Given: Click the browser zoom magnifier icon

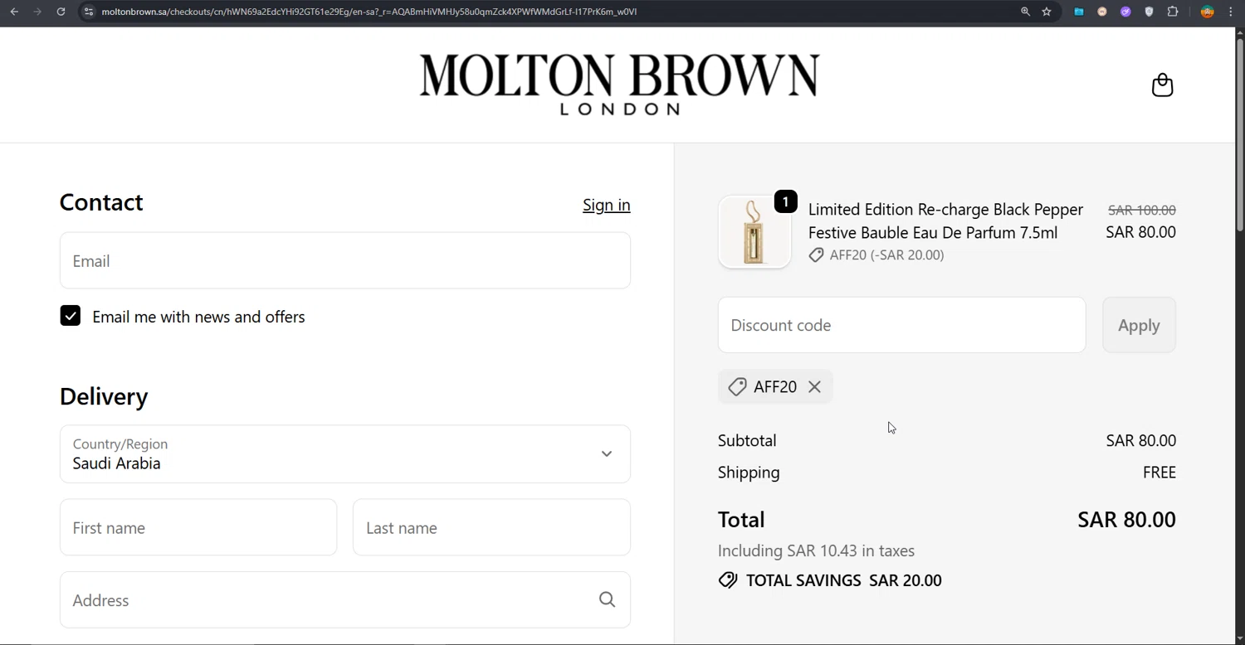Looking at the screenshot, I should pyautogui.click(x=1025, y=12).
